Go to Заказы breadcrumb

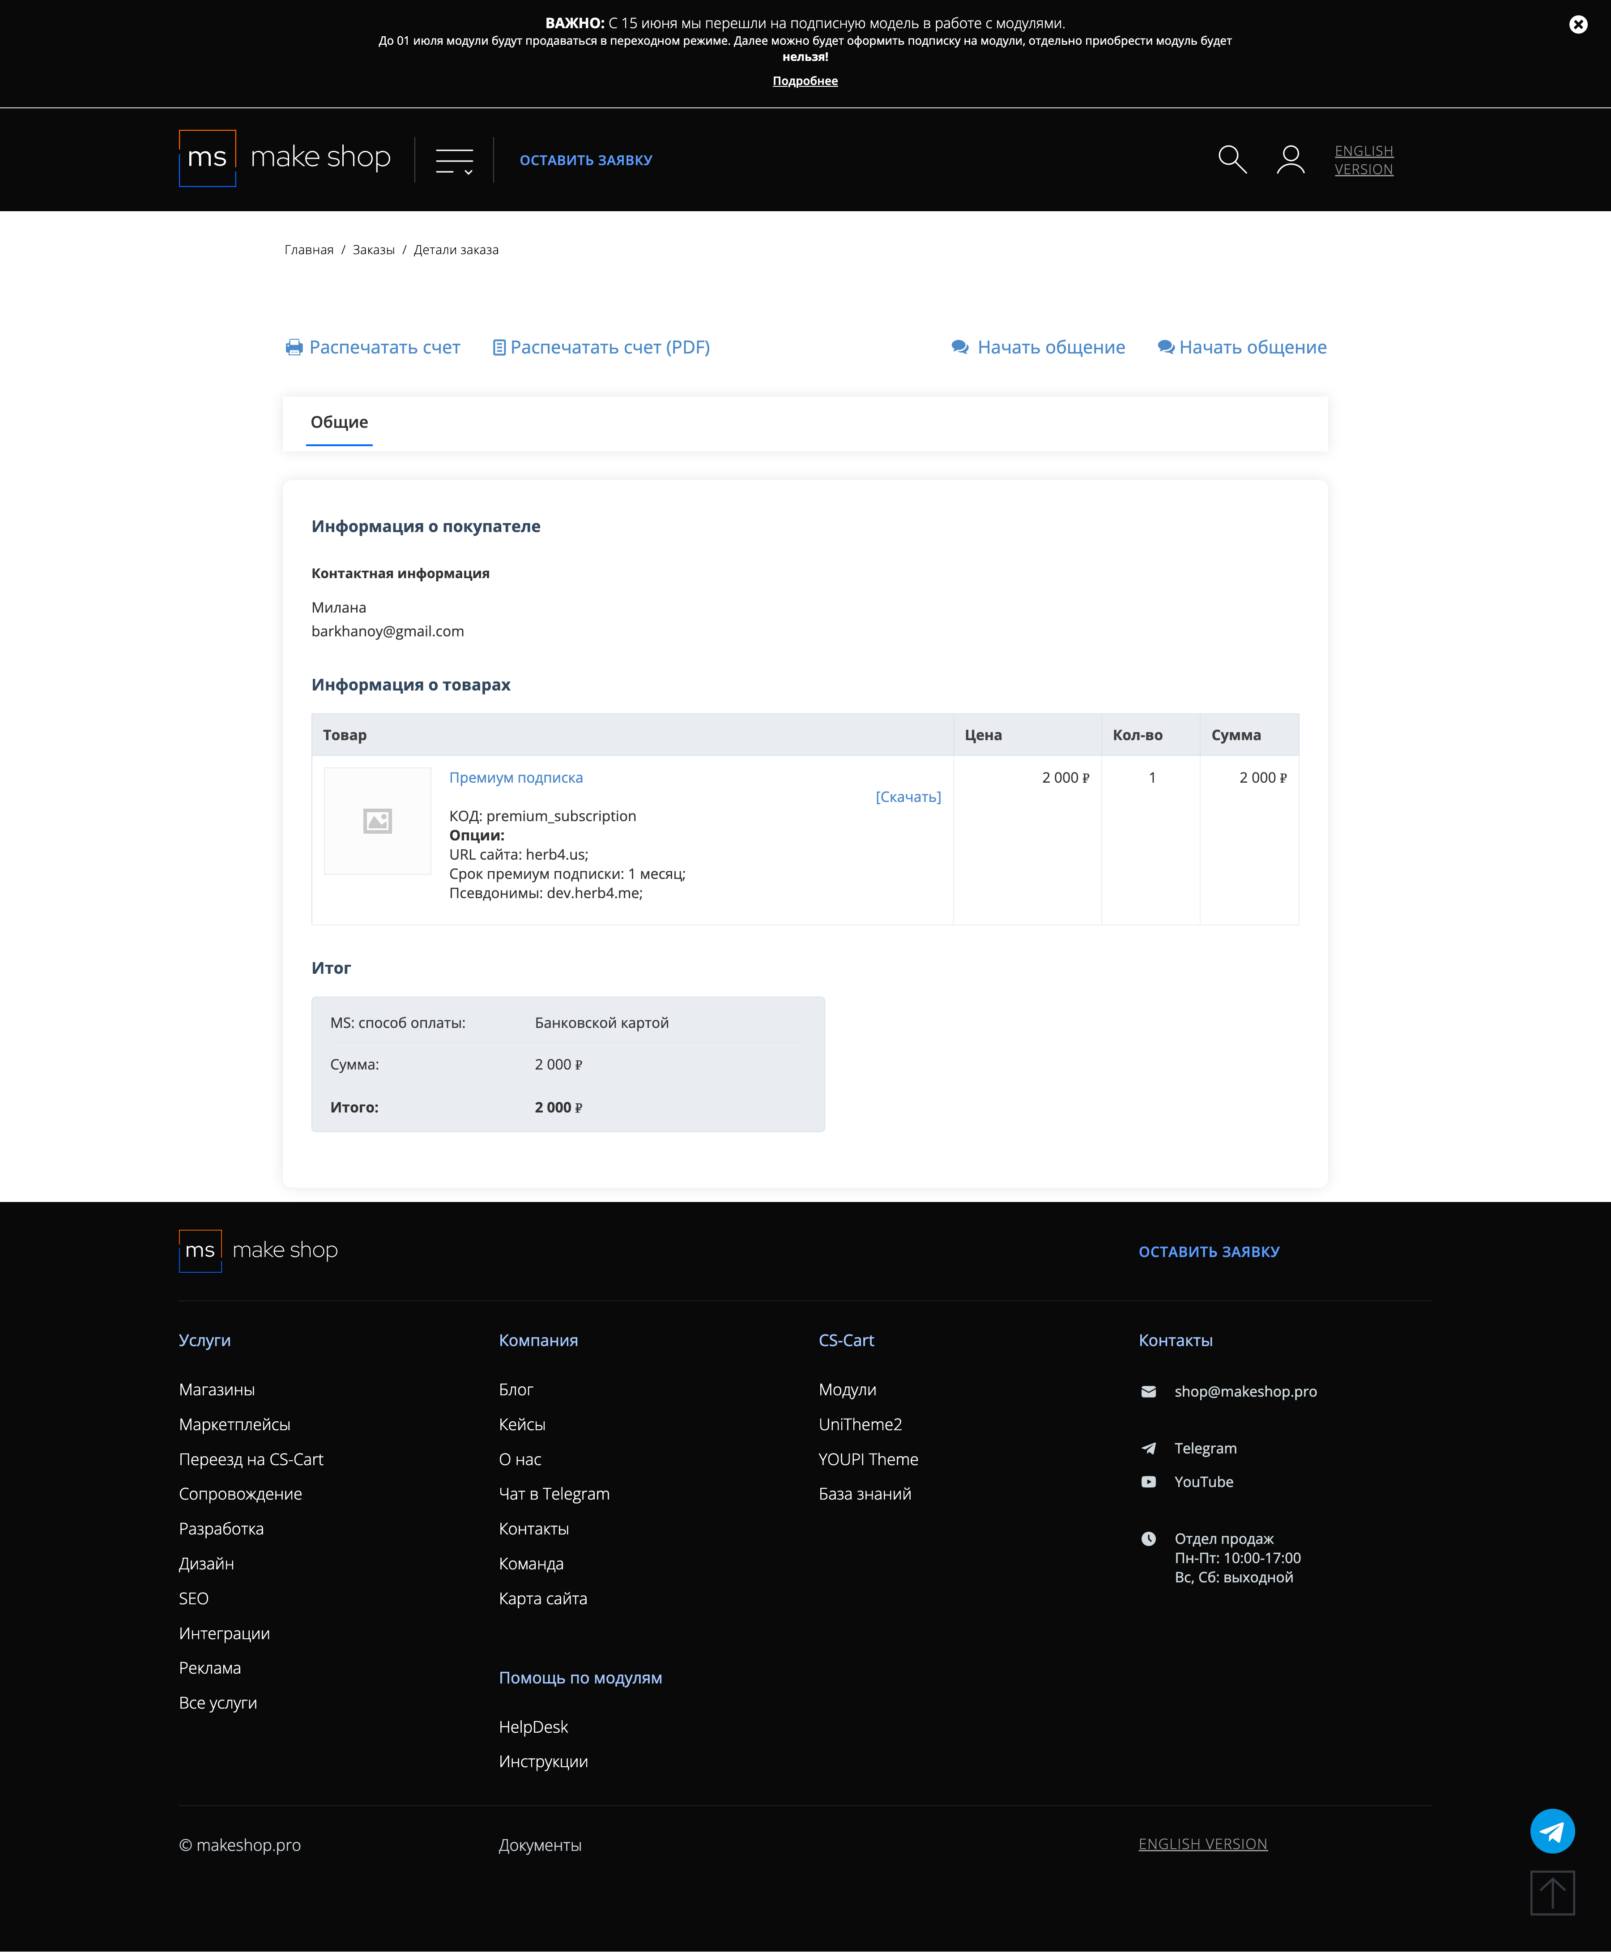tap(373, 250)
